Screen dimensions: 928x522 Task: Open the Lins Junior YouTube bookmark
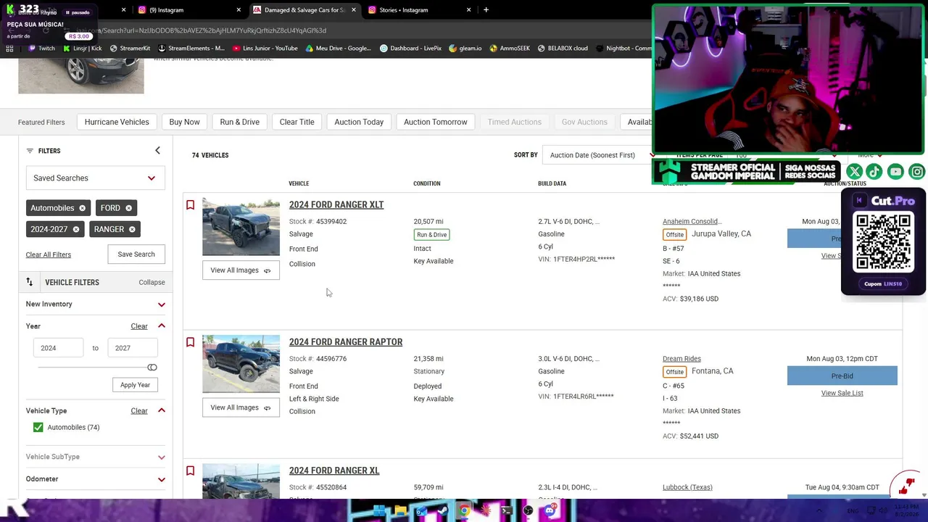click(265, 49)
